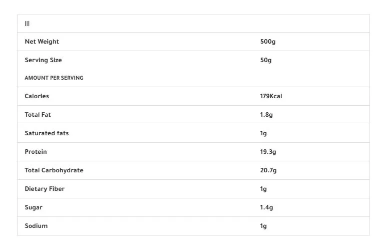This screenshot has height=249, width=386.
Task: Click the Protein row label
Action: click(36, 152)
